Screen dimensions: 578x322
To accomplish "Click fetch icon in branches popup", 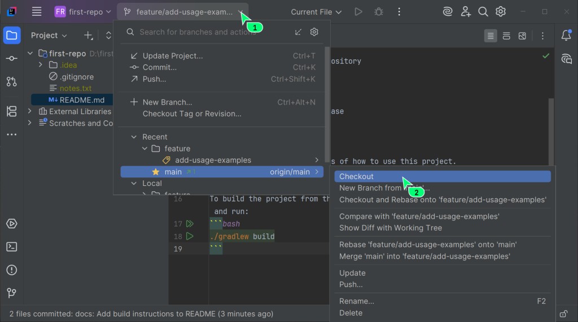I will click(x=298, y=32).
